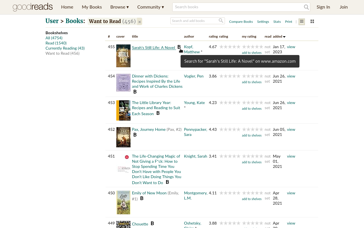Click the B icon next to Chouette
364x228 pixels.
point(152,223)
